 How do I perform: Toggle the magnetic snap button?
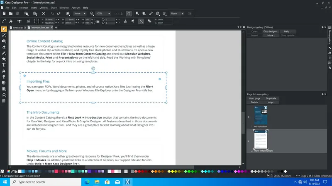tap(129, 14)
